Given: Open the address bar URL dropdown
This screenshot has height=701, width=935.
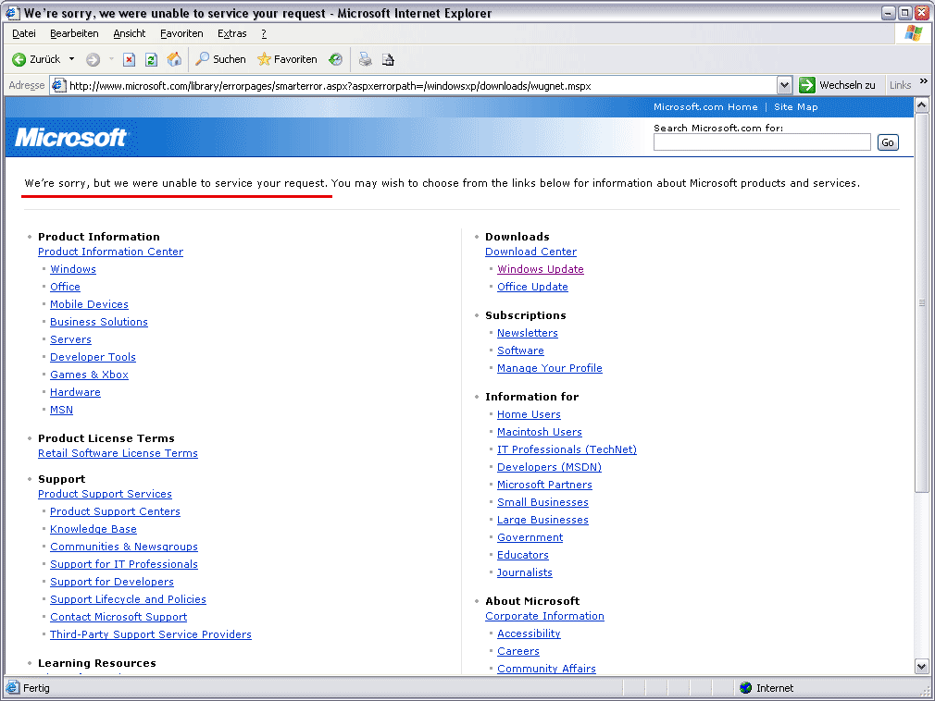Looking at the screenshot, I should coord(785,85).
